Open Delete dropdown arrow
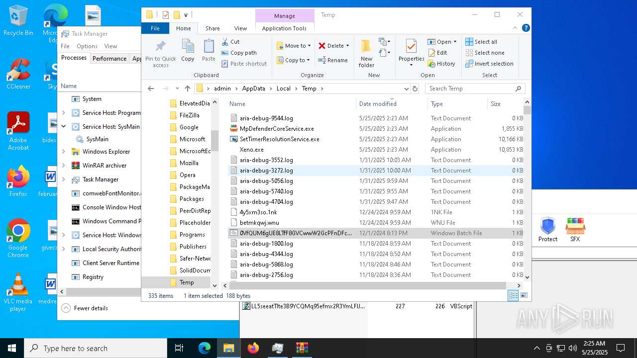 tap(347, 45)
